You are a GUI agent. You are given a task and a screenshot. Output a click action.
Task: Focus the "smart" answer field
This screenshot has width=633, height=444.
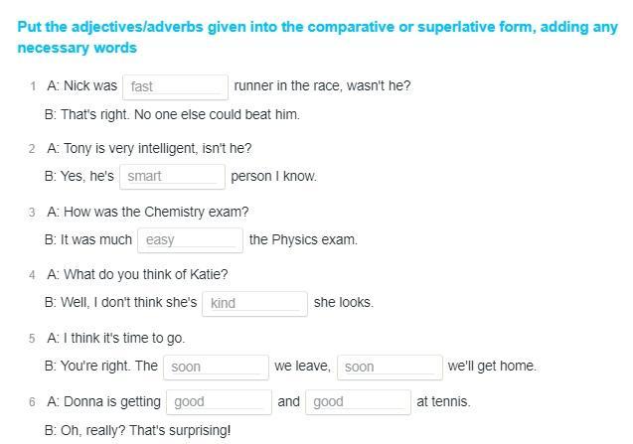[x=172, y=177]
